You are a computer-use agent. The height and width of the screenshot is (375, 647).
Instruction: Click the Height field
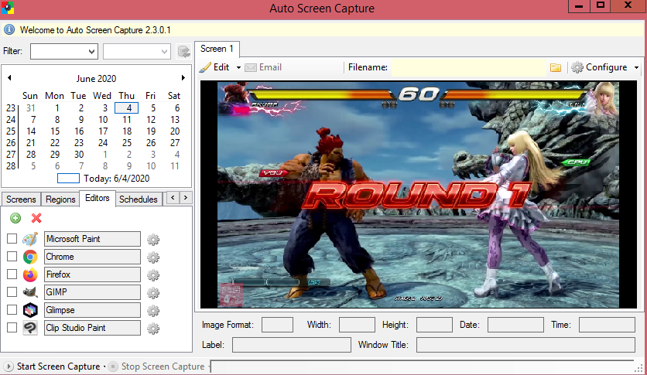click(434, 325)
